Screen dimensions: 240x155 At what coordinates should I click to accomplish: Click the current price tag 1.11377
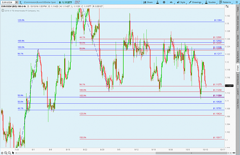[229, 86]
